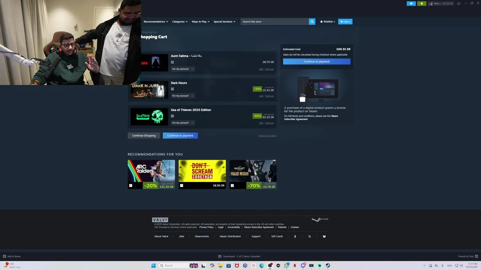Click Add link for Sea of Thieves
This screenshot has width=481, height=270.
pyautogui.click(x=261, y=123)
